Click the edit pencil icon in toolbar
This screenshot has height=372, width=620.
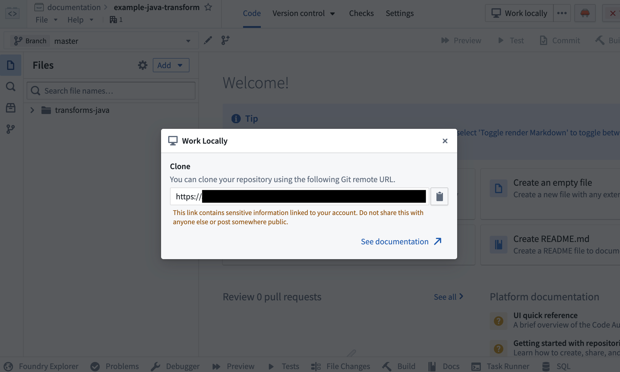coord(208,40)
